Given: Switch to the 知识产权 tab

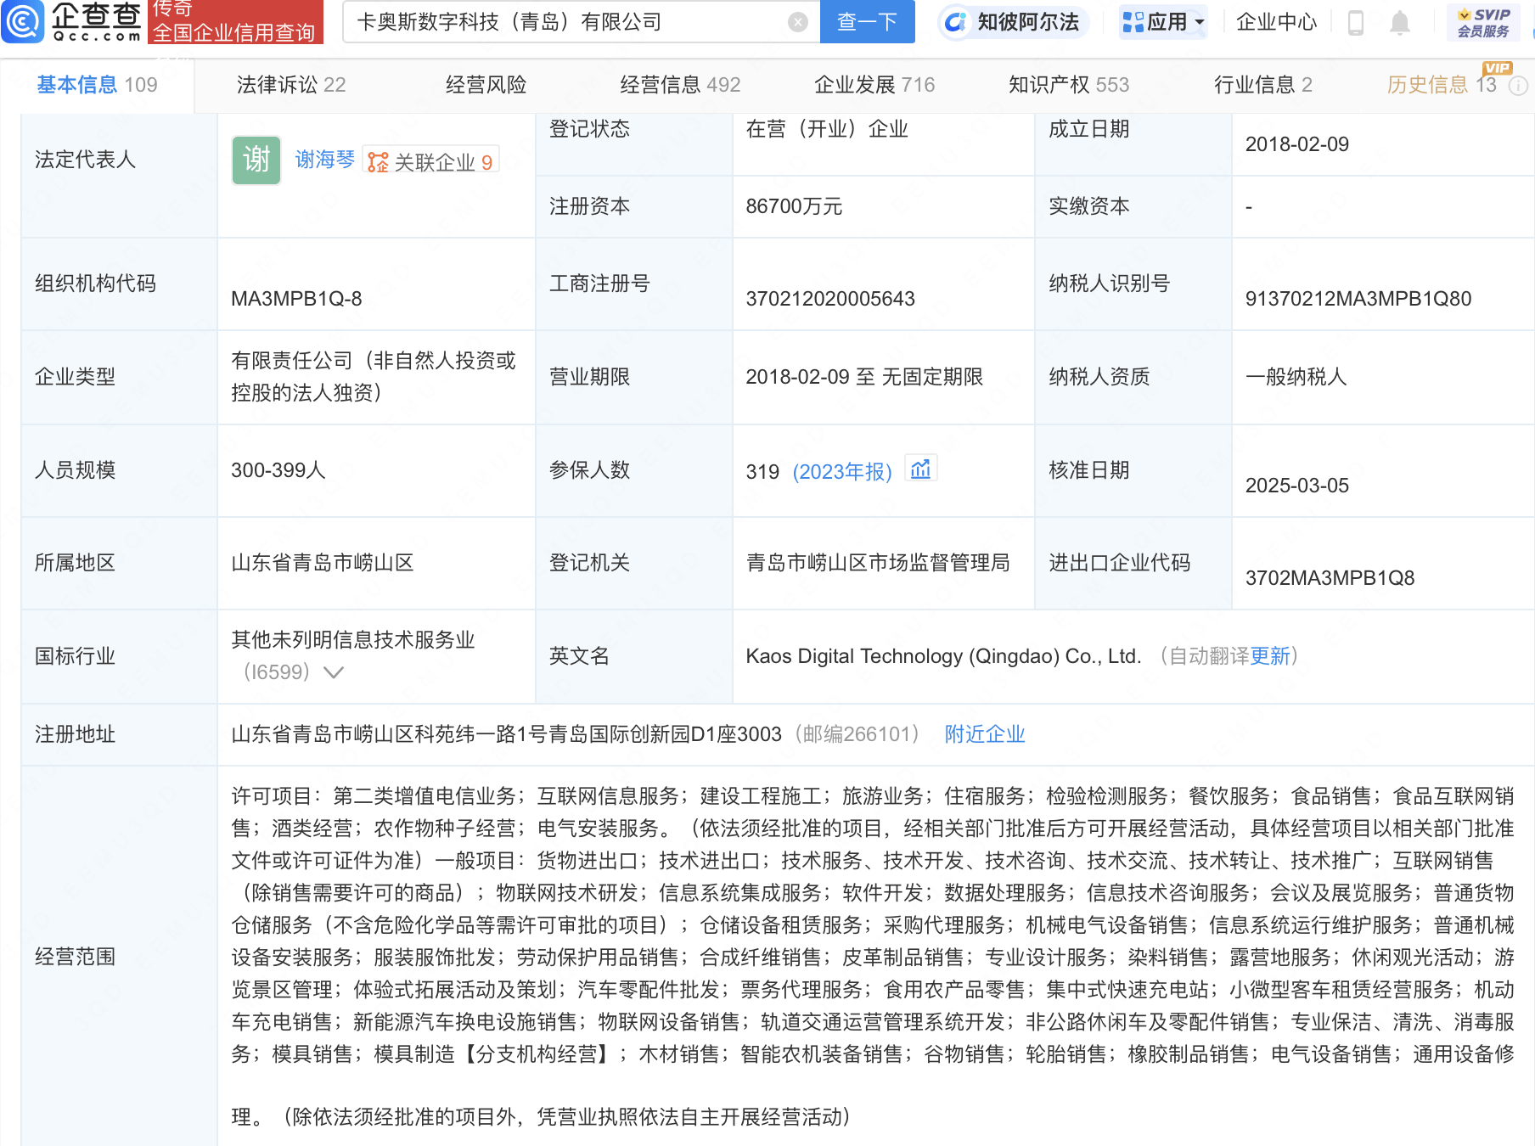Looking at the screenshot, I should (1069, 85).
